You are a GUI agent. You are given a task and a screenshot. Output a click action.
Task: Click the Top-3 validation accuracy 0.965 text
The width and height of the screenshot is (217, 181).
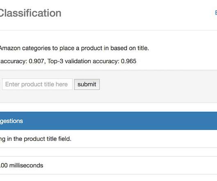pos(92,61)
